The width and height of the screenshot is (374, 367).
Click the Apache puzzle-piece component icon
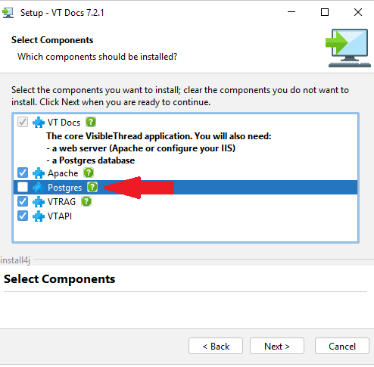click(39, 173)
